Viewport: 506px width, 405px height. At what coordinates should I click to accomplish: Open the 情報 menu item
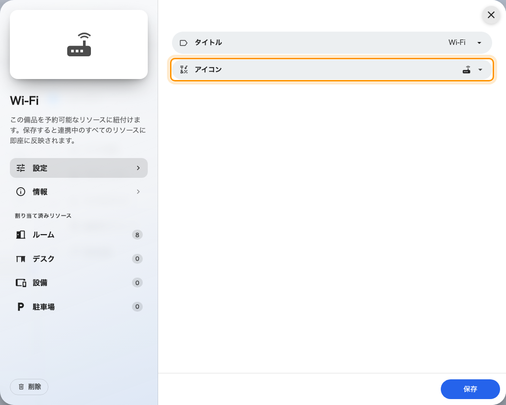pos(79,192)
